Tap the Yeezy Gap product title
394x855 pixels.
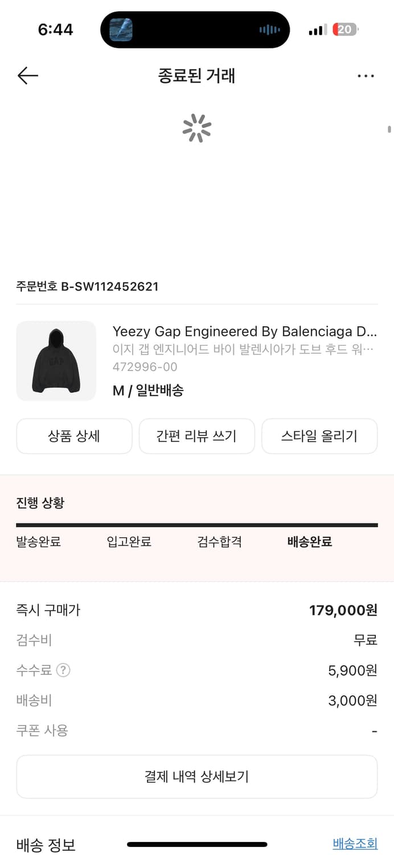244,331
